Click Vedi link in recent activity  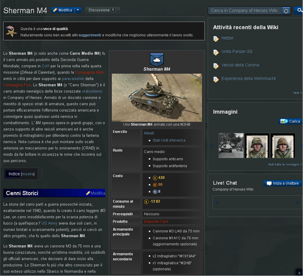click(297, 93)
